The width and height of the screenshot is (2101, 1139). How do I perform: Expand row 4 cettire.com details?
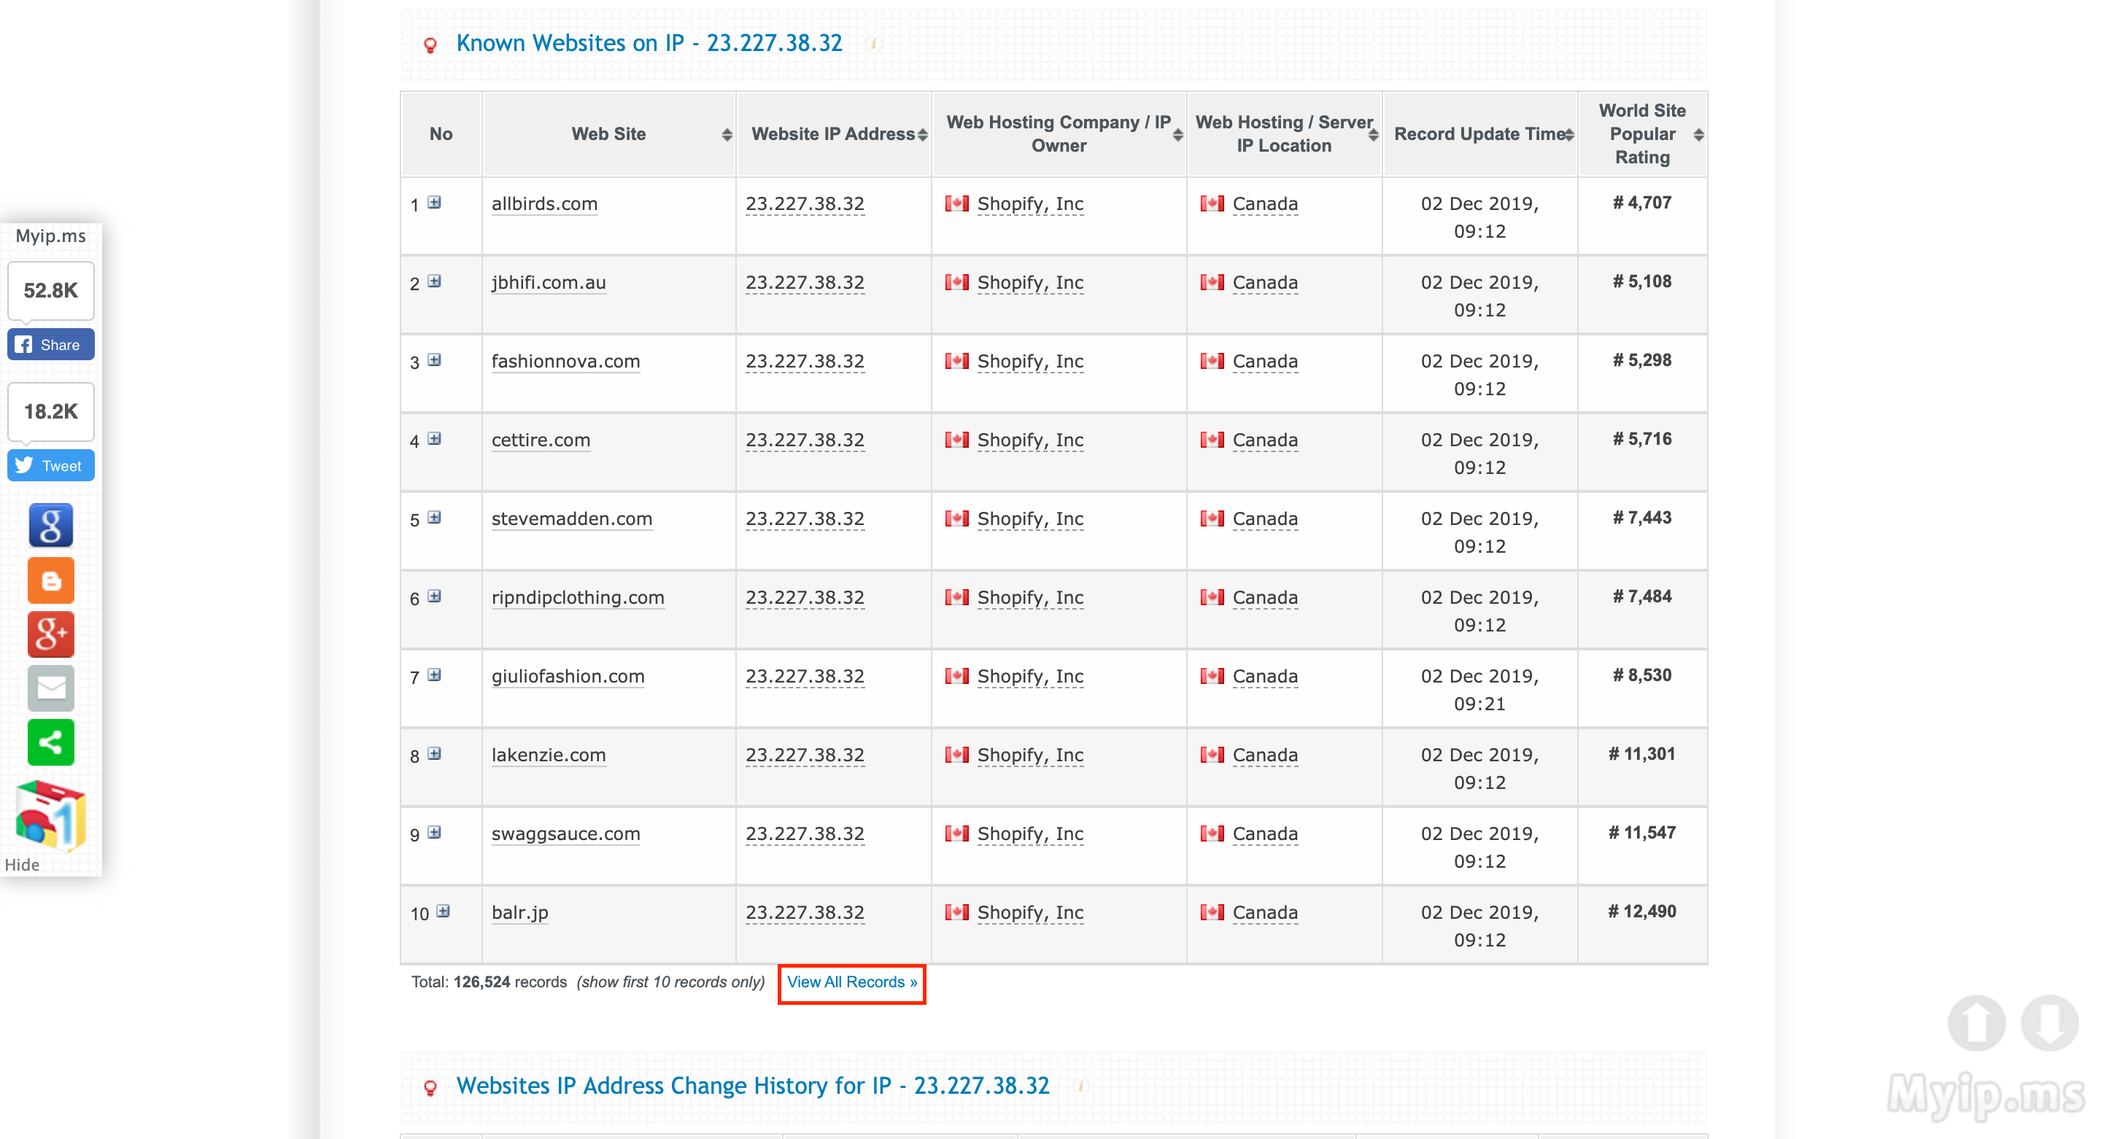[435, 439]
